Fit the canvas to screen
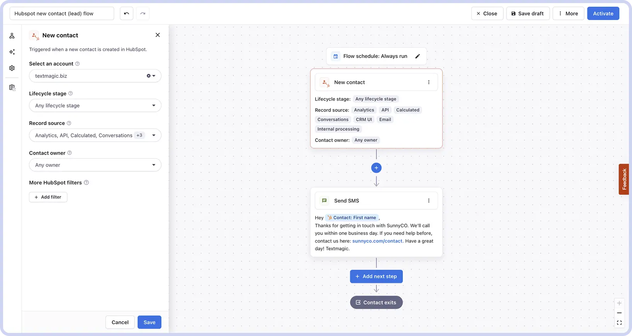 coord(619,323)
